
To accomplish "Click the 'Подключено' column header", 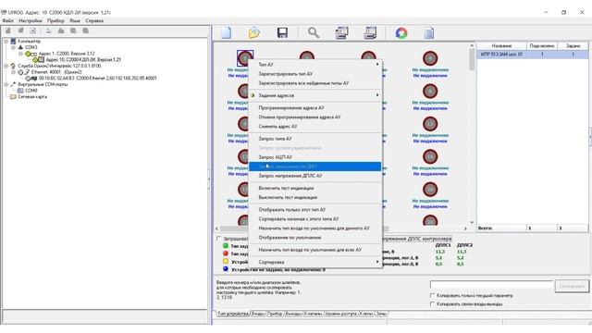I will 542,45.
